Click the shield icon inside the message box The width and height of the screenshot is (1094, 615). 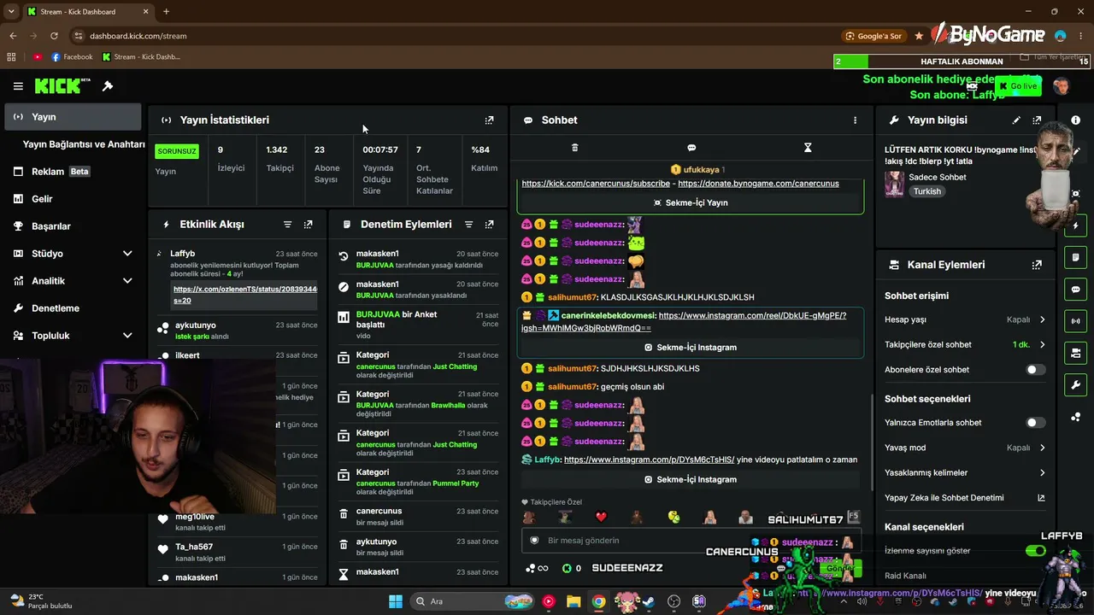535,541
